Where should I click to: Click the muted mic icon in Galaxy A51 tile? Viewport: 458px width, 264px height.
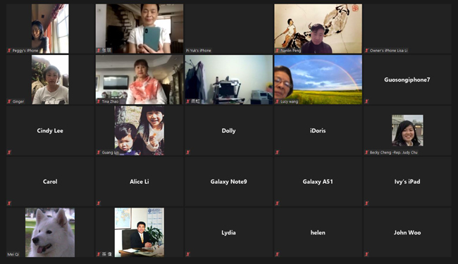277,203
